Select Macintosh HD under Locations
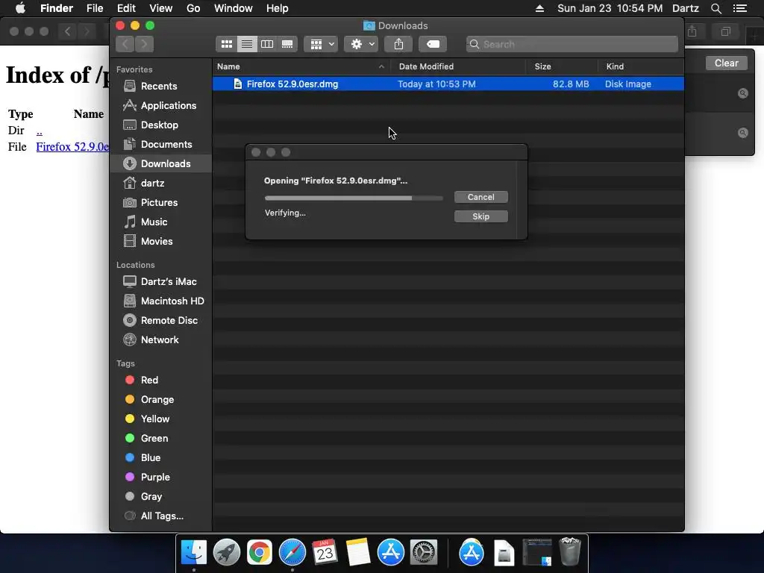 [x=161, y=301]
